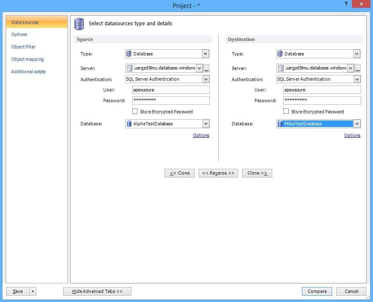Open the Object mapping tab
Screen dimensions: 373x302
tap(27, 59)
